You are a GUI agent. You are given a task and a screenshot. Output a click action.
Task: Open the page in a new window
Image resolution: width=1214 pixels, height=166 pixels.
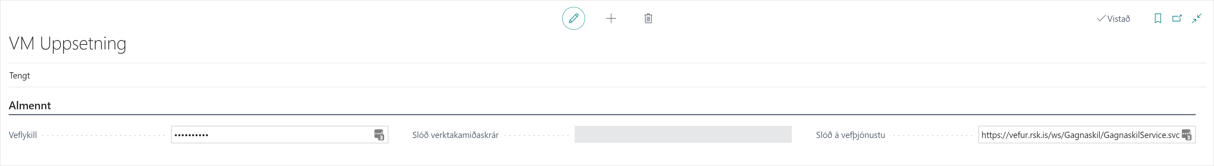pyautogui.click(x=1177, y=19)
